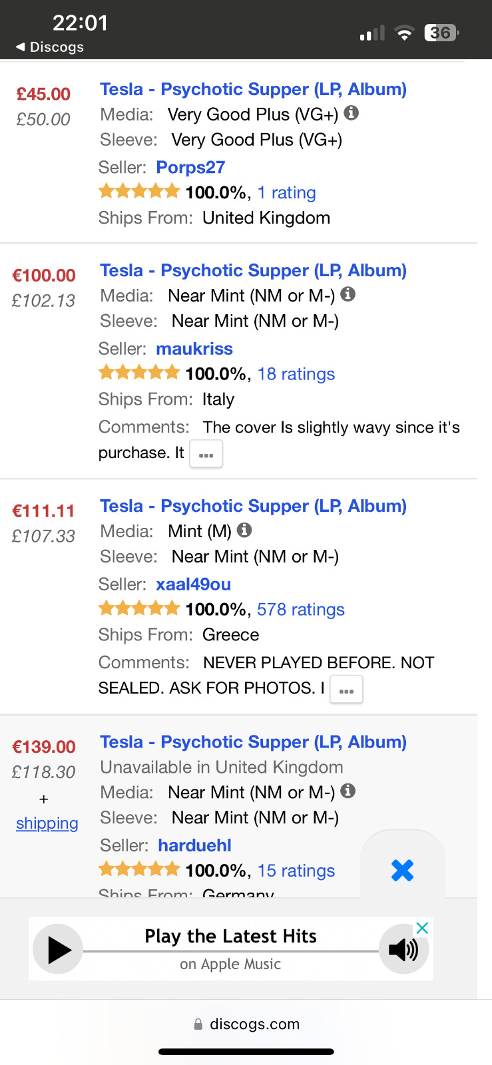View the 18 ratings for maukriss
This screenshot has width=492, height=1065.
point(296,374)
